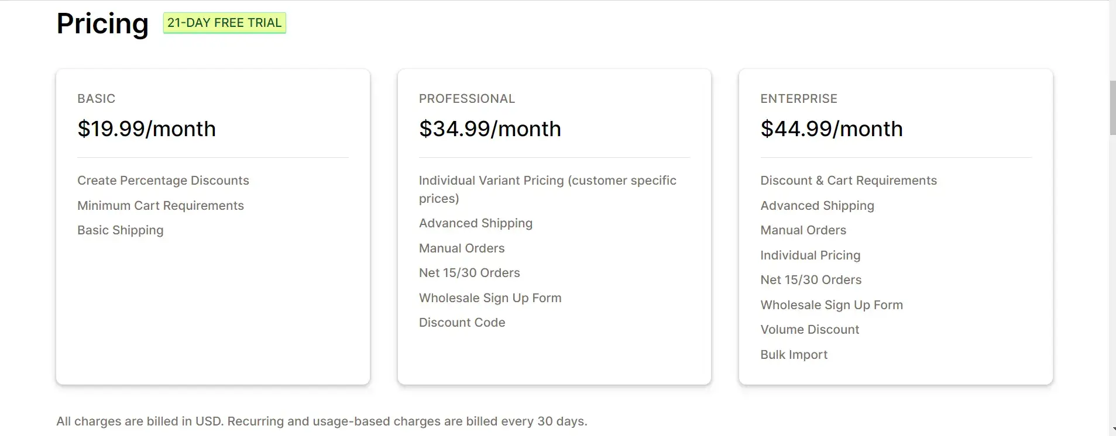This screenshot has width=1116, height=436.
Task: Click Volume Discount feature
Action: [810, 330]
